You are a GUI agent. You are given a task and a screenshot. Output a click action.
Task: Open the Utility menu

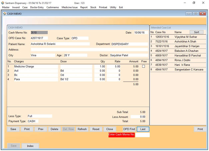point(113,7)
